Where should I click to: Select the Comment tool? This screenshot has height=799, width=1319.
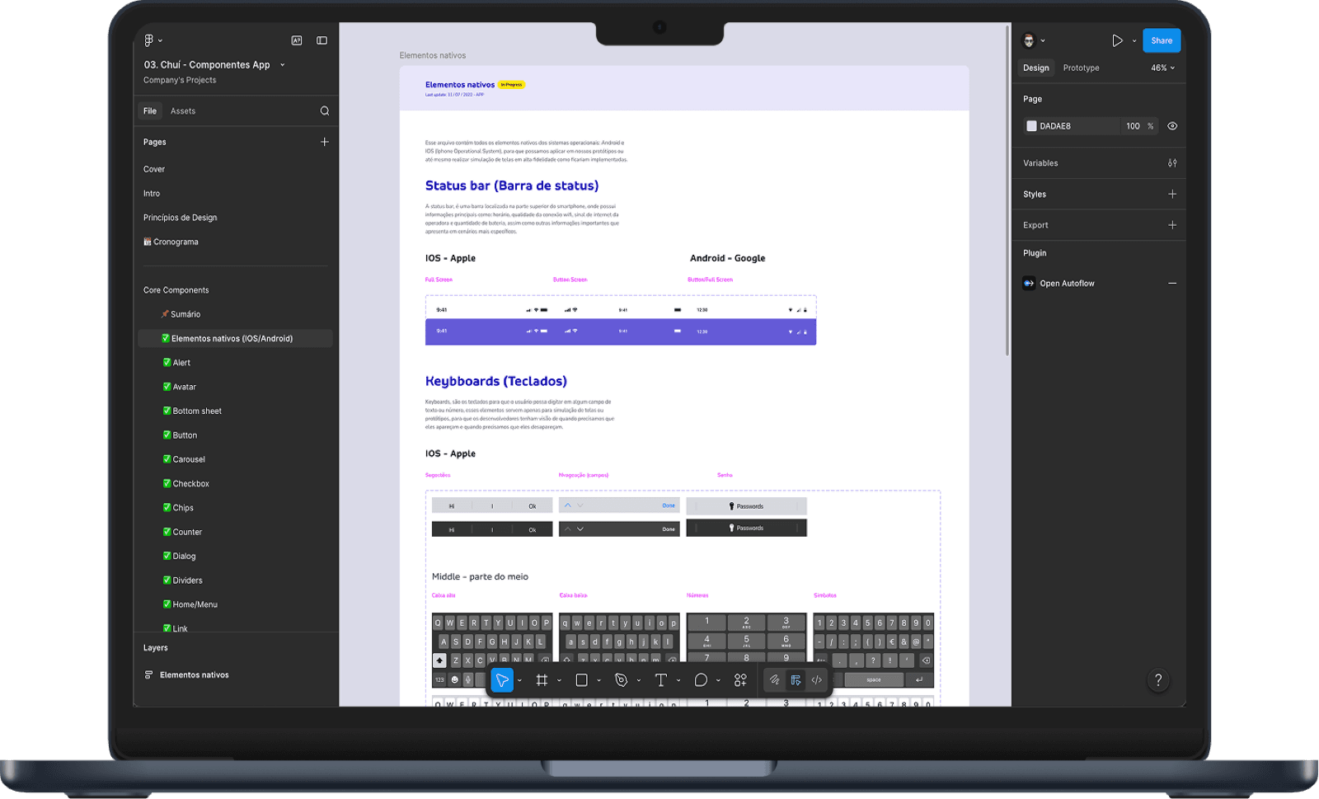pos(701,680)
